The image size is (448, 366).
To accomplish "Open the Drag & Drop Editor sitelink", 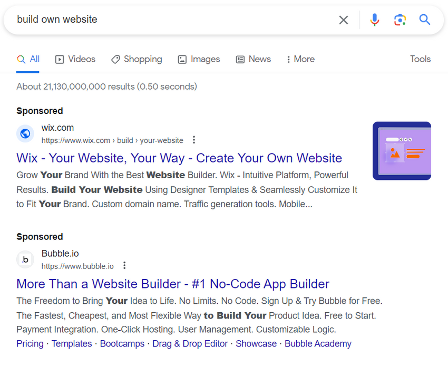I will (x=190, y=343).
